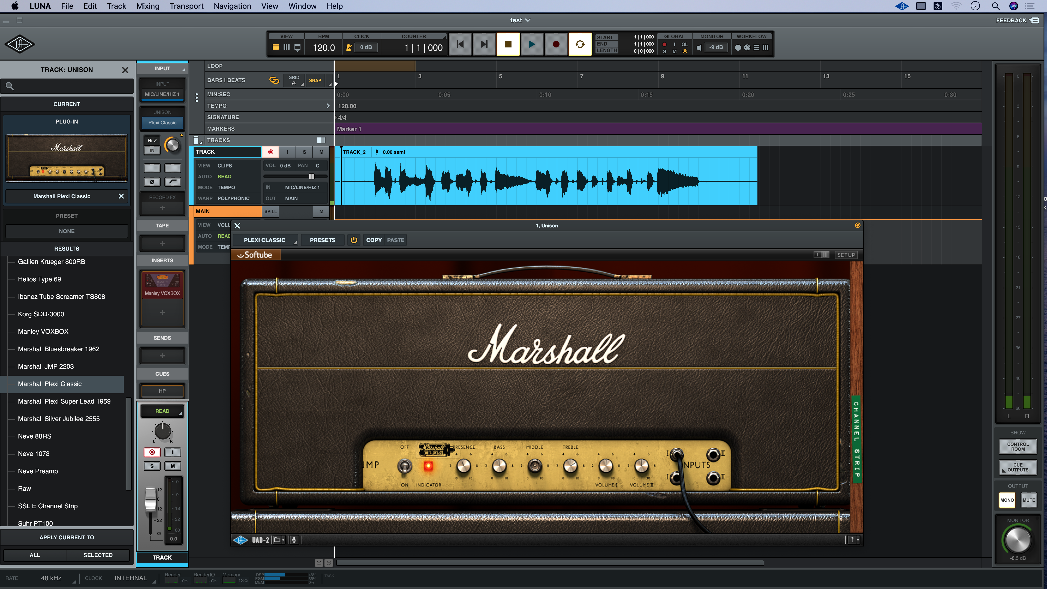1047x589 pixels.
Task: Toggle the MUTE output button
Action: 1029,500
